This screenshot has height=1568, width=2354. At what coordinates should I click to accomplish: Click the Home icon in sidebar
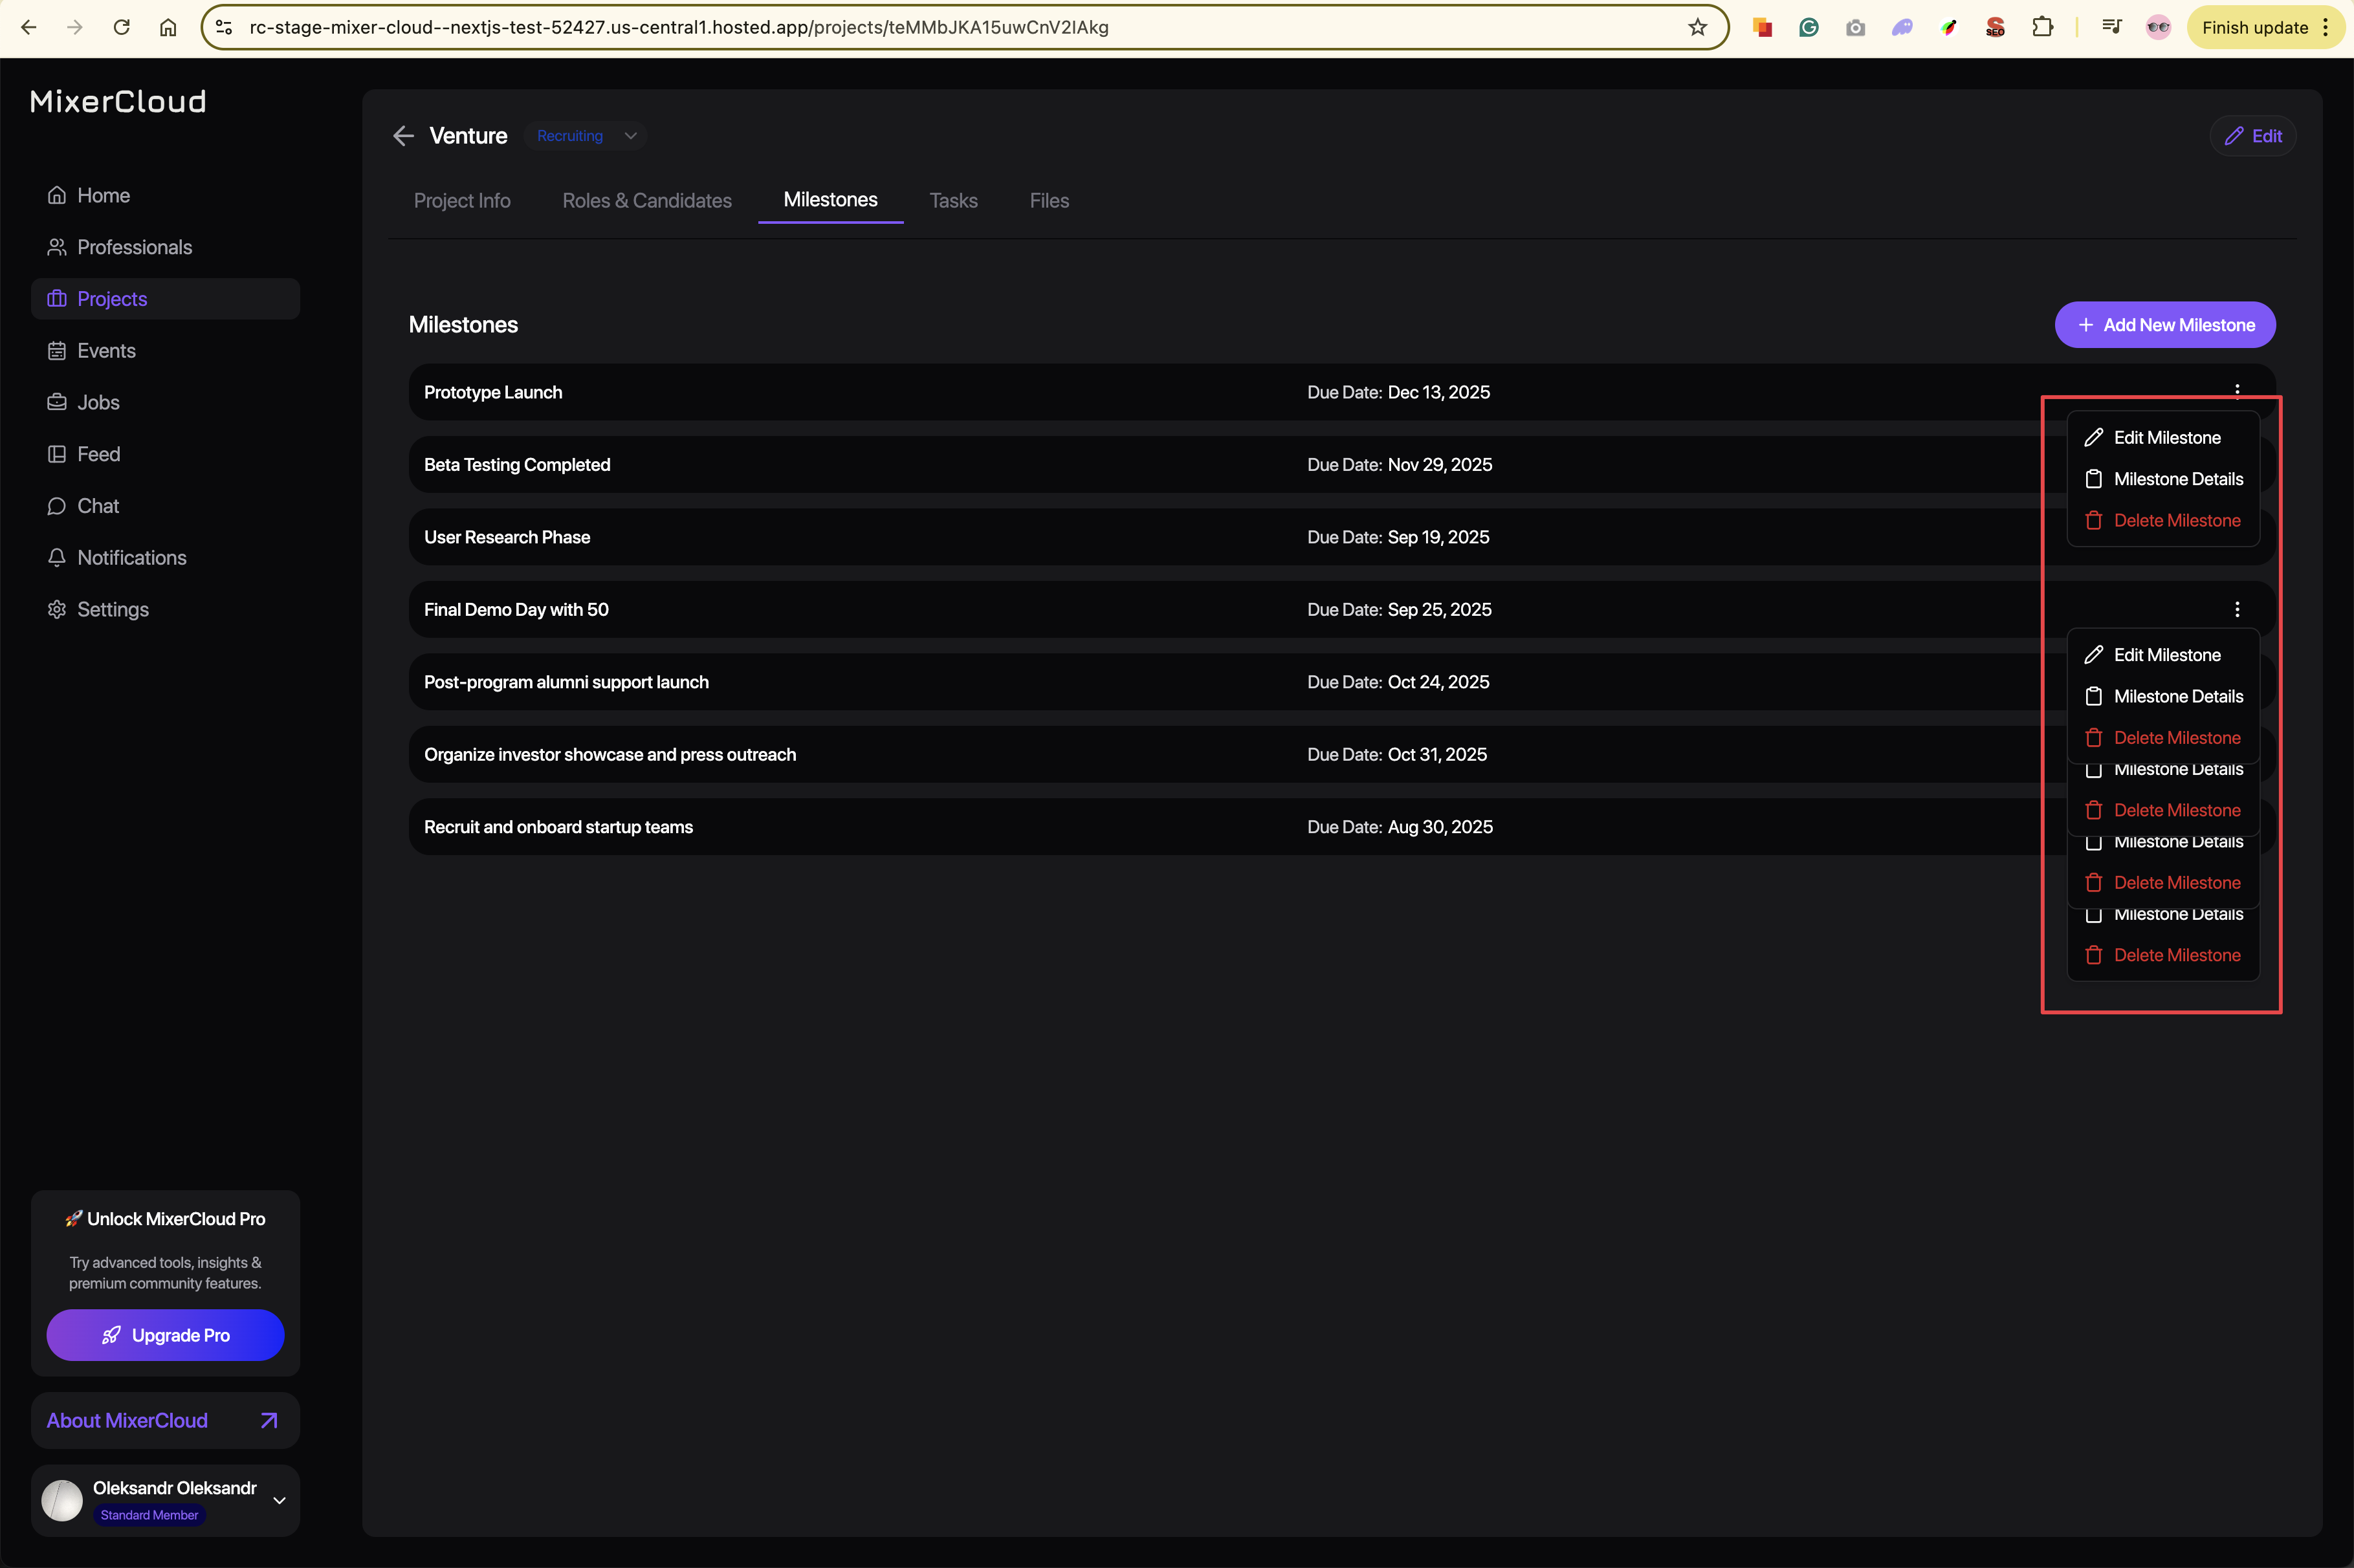tap(57, 195)
